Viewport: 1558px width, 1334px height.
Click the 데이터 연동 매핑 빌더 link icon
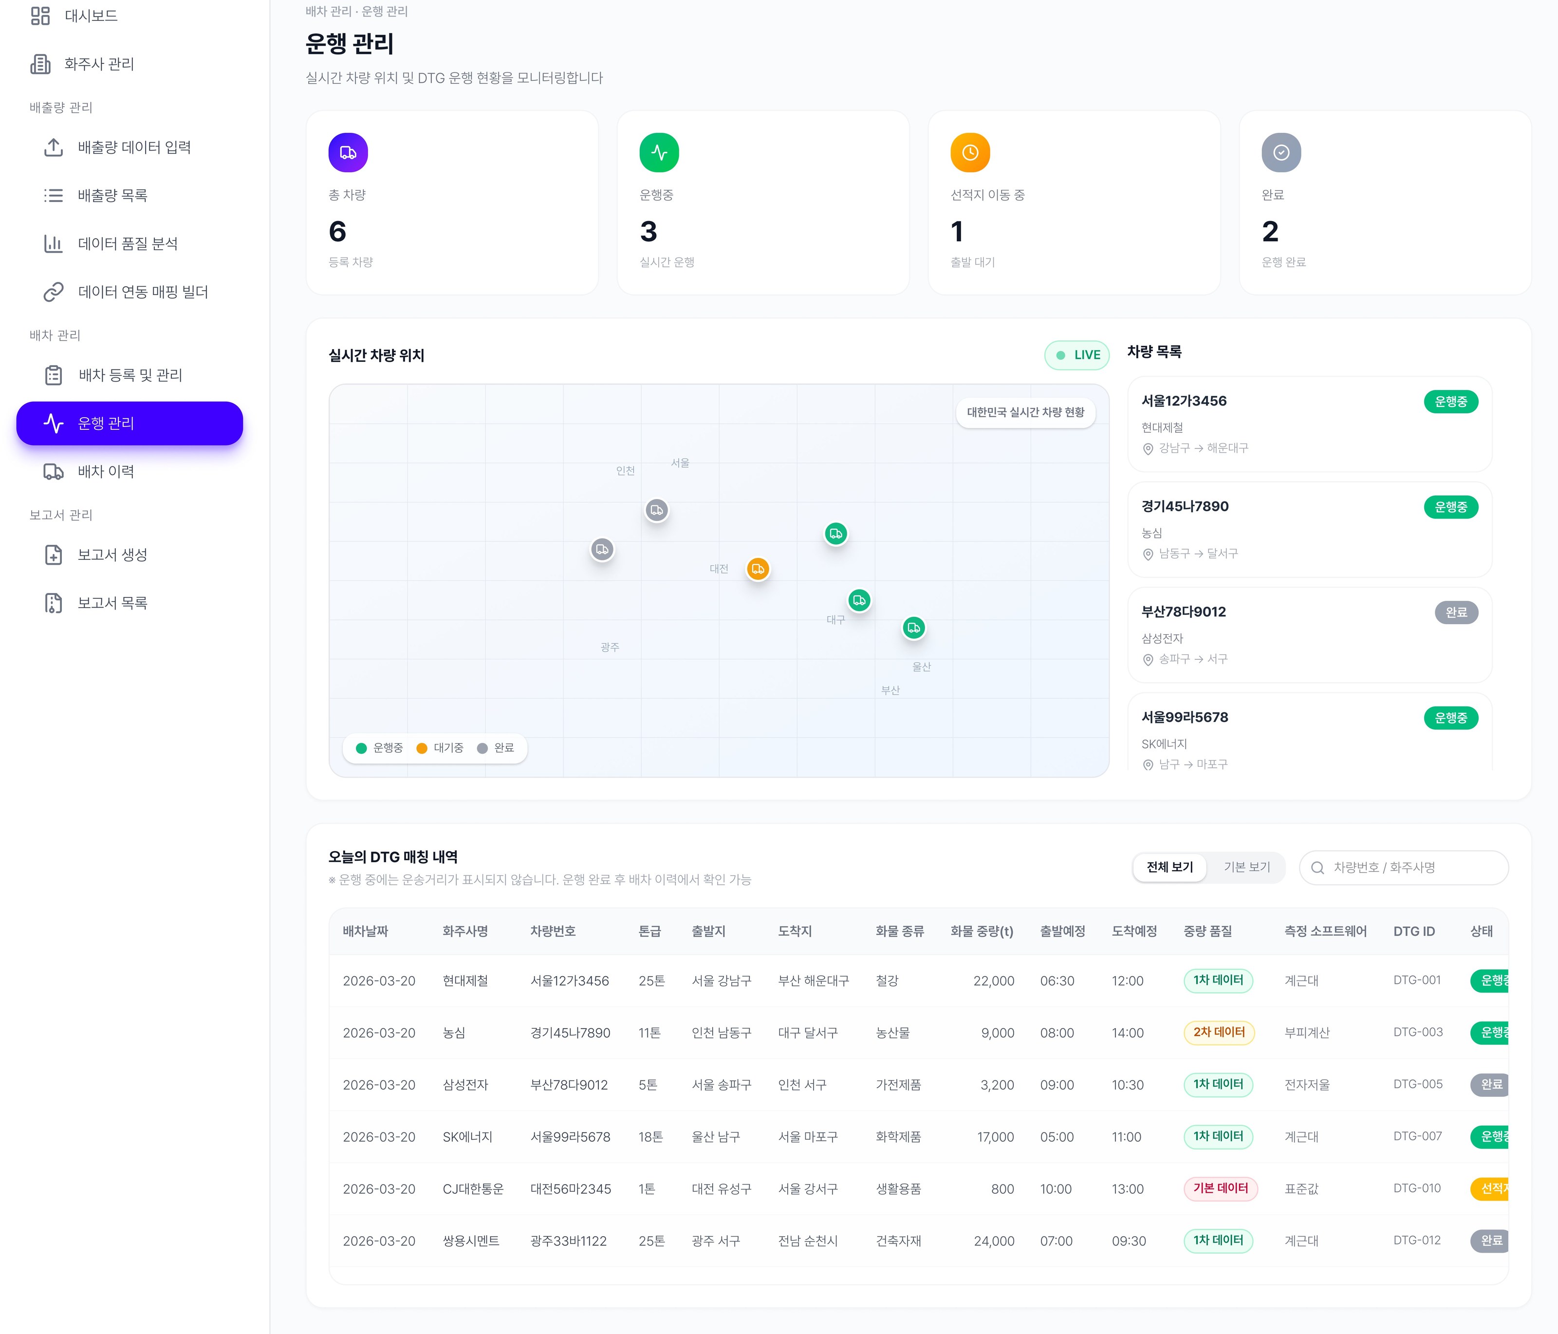(54, 292)
